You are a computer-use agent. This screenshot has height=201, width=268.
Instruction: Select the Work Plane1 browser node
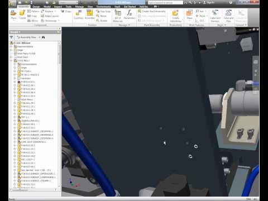tap(26, 99)
